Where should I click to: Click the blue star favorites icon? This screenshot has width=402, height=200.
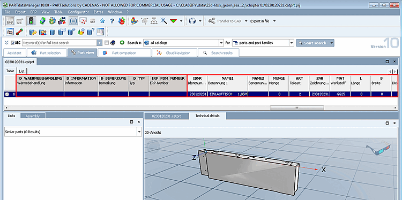102,21
